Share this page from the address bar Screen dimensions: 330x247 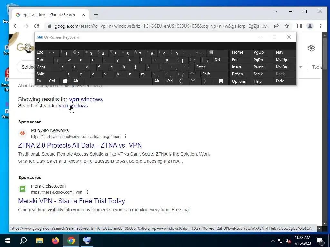click(277, 26)
